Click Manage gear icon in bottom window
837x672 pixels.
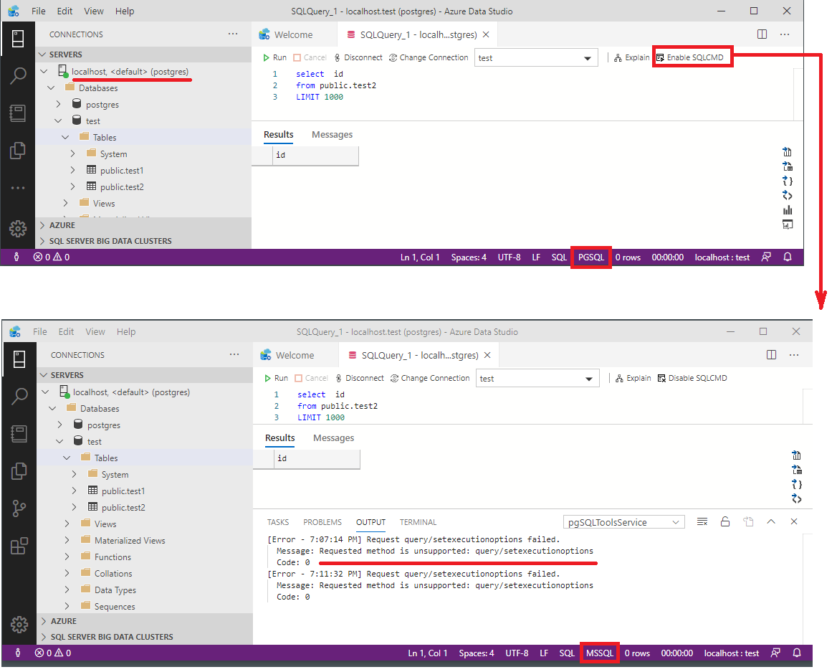coord(19,625)
